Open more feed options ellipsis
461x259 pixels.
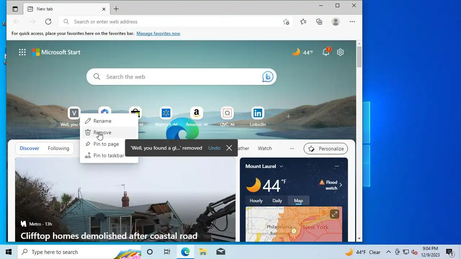292,148
